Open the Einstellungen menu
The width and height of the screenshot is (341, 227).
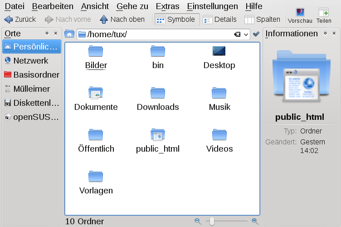click(x=212, y=6)
